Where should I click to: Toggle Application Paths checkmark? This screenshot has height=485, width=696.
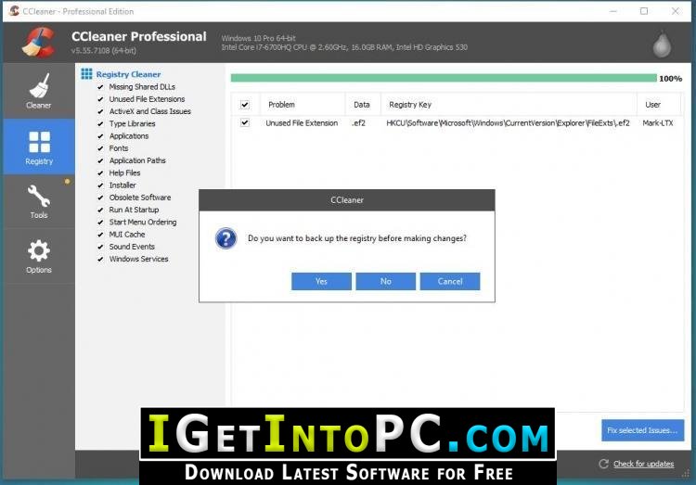click(100, 160)
